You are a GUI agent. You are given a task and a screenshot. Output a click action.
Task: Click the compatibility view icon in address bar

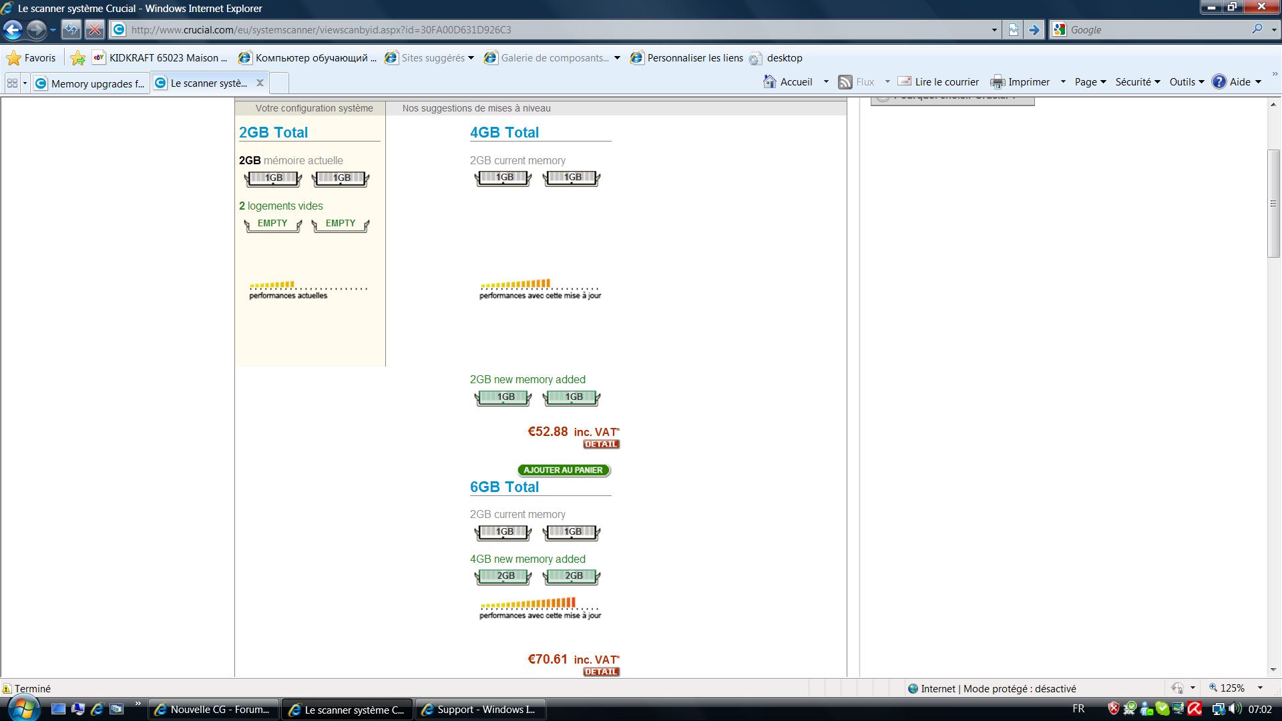[1013, 29]
